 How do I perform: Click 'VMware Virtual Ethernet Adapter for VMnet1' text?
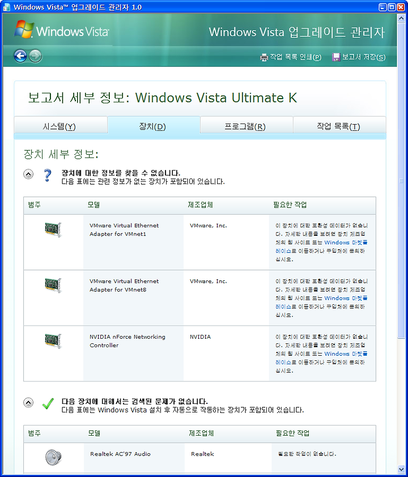[x=124, y=229]
